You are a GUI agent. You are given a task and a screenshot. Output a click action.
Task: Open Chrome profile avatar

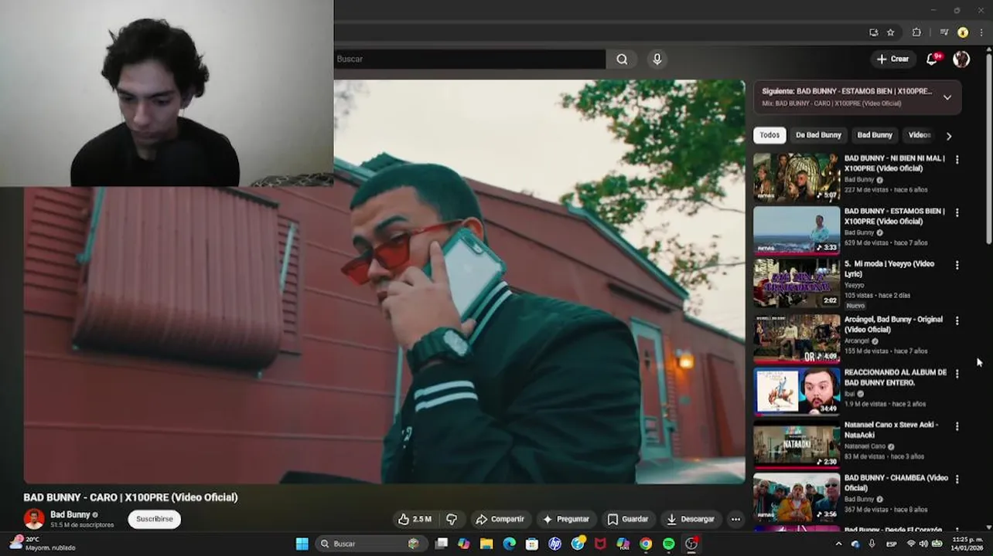[x=963, y=32]
